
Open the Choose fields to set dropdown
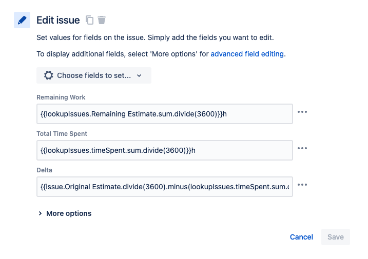[94, 75]
